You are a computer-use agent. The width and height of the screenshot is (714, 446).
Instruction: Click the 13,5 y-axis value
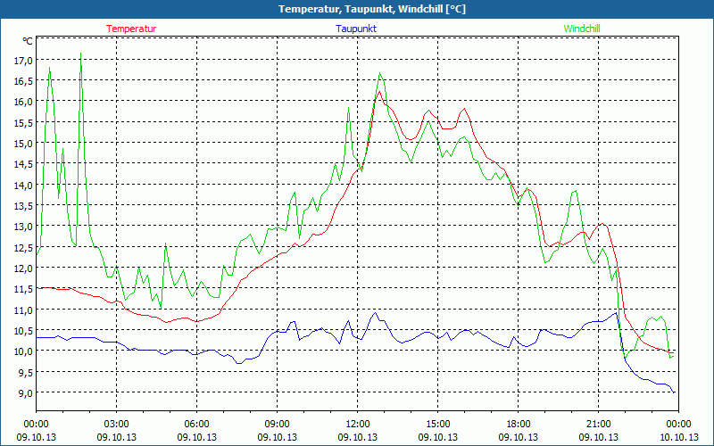(24, 206)
